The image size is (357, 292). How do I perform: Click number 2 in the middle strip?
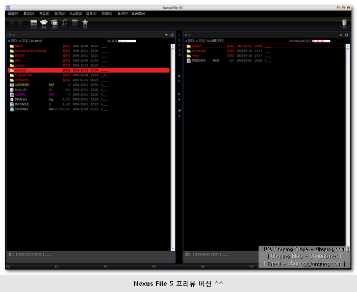179,40
